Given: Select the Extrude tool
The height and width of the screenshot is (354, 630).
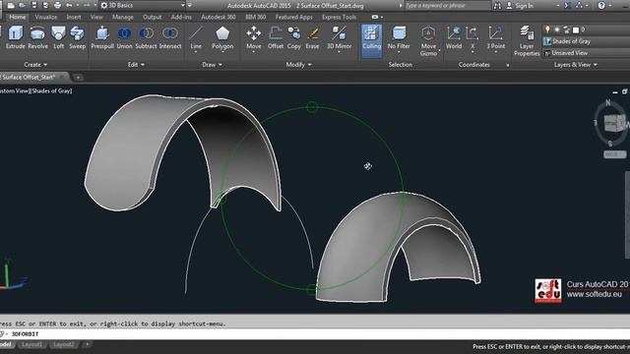Looking at the screenshot, I should [x=16, y=37].
